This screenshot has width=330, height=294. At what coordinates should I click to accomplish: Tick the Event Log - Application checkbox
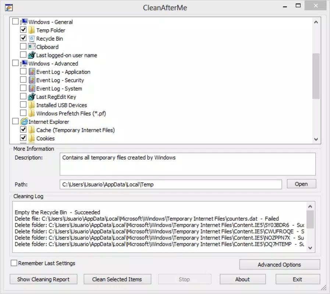23,71
